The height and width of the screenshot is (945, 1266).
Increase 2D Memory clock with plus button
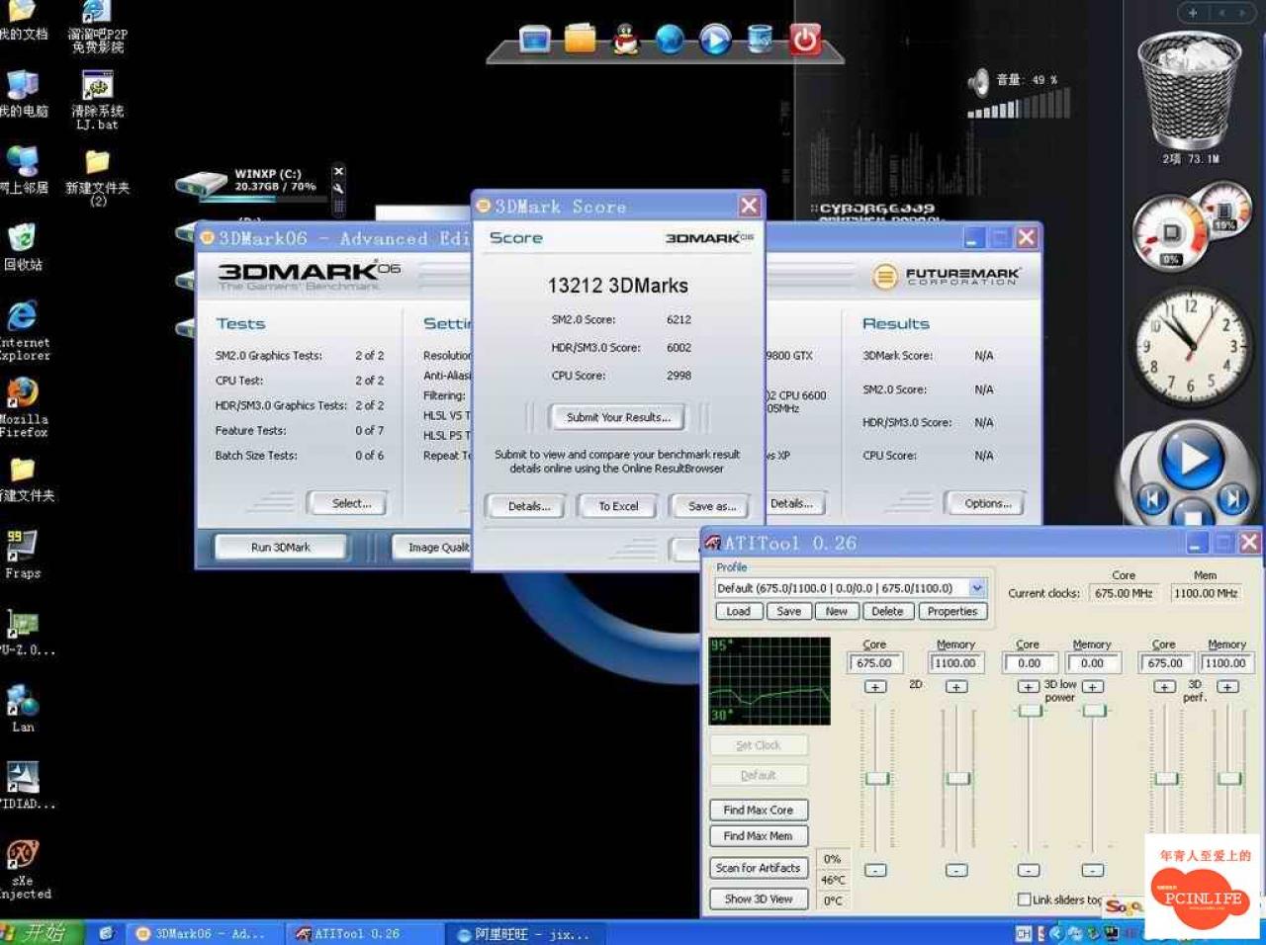[x=955, y=686]
